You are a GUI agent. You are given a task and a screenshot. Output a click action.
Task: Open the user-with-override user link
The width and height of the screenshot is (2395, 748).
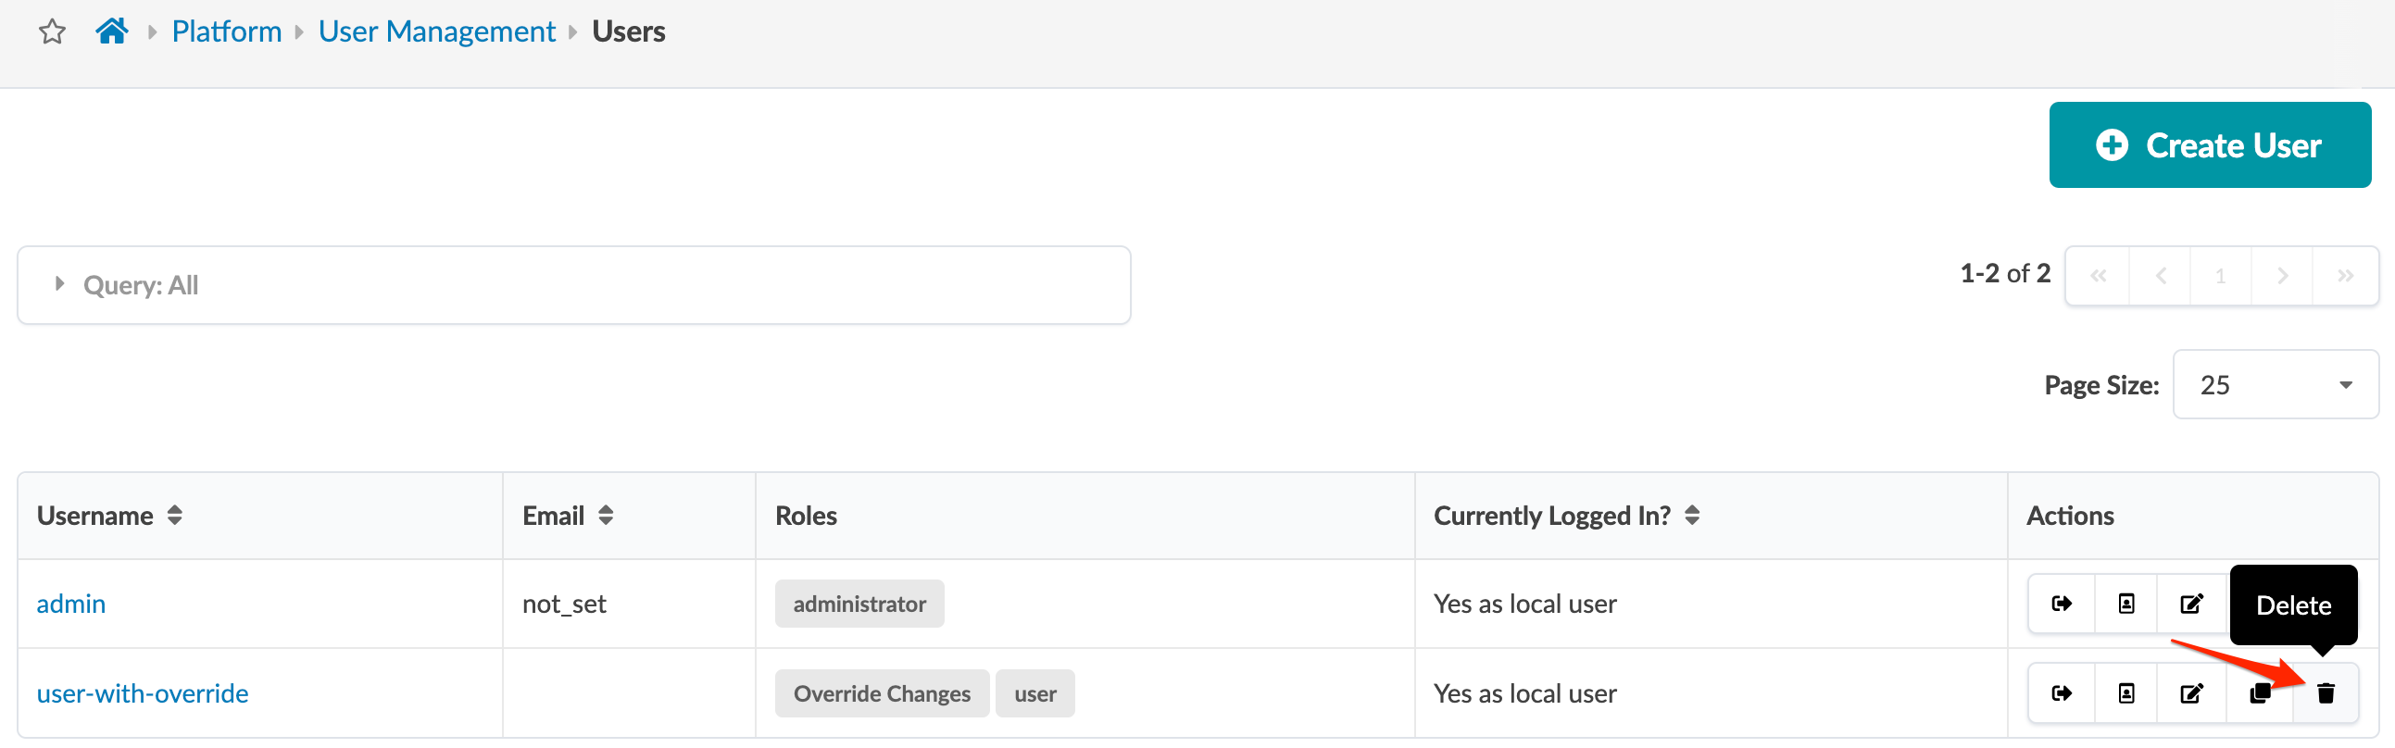tap(143, 693)
